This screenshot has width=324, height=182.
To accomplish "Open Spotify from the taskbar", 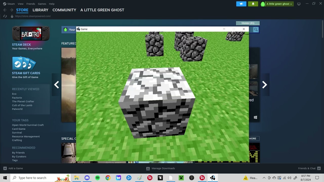I will (97, 178).
